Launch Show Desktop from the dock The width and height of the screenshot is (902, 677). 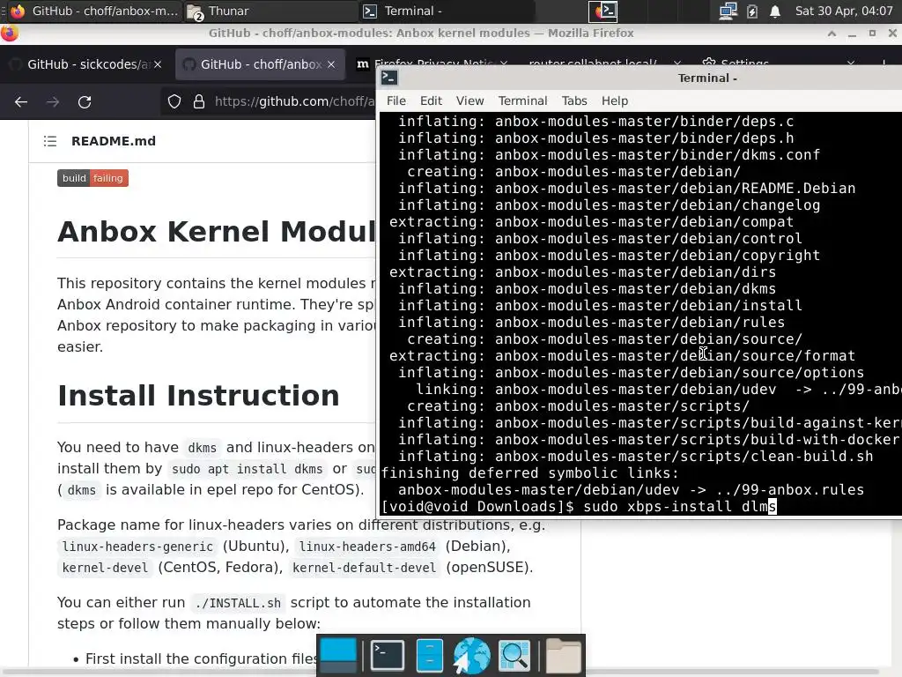338,655
